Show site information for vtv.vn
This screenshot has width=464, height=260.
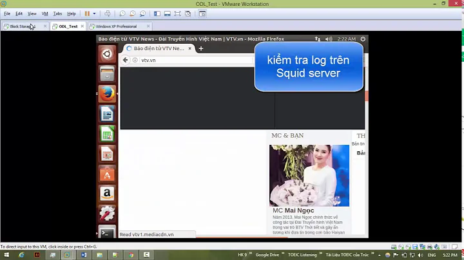pyautogui.click(x=135, y=60)
